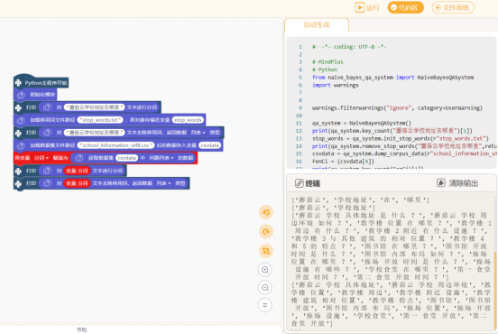The image size is (498, 334).
Task: Select the 自动生成 code tab
Action: point(317,24)
